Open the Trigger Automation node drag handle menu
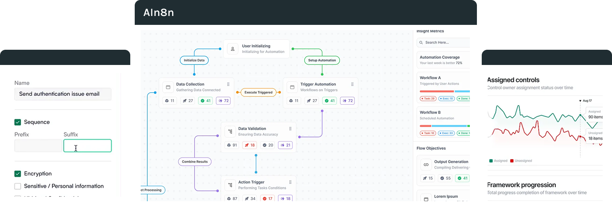This screenshot has height=209, width=612. pos(352,84)
